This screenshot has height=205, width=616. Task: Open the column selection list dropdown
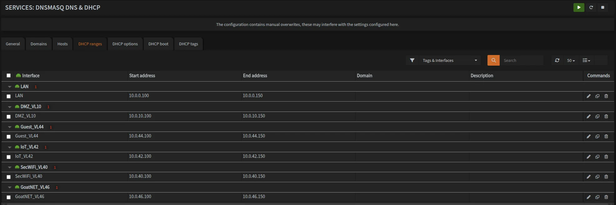coord(586,60)
